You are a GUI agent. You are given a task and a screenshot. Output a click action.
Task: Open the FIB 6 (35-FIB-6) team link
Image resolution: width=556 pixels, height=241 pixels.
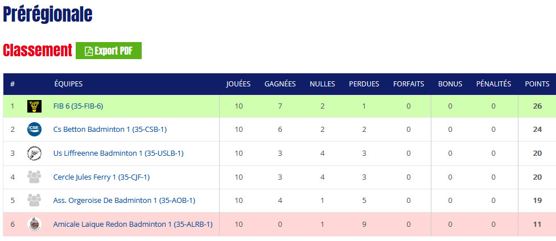tap(78, 106)
